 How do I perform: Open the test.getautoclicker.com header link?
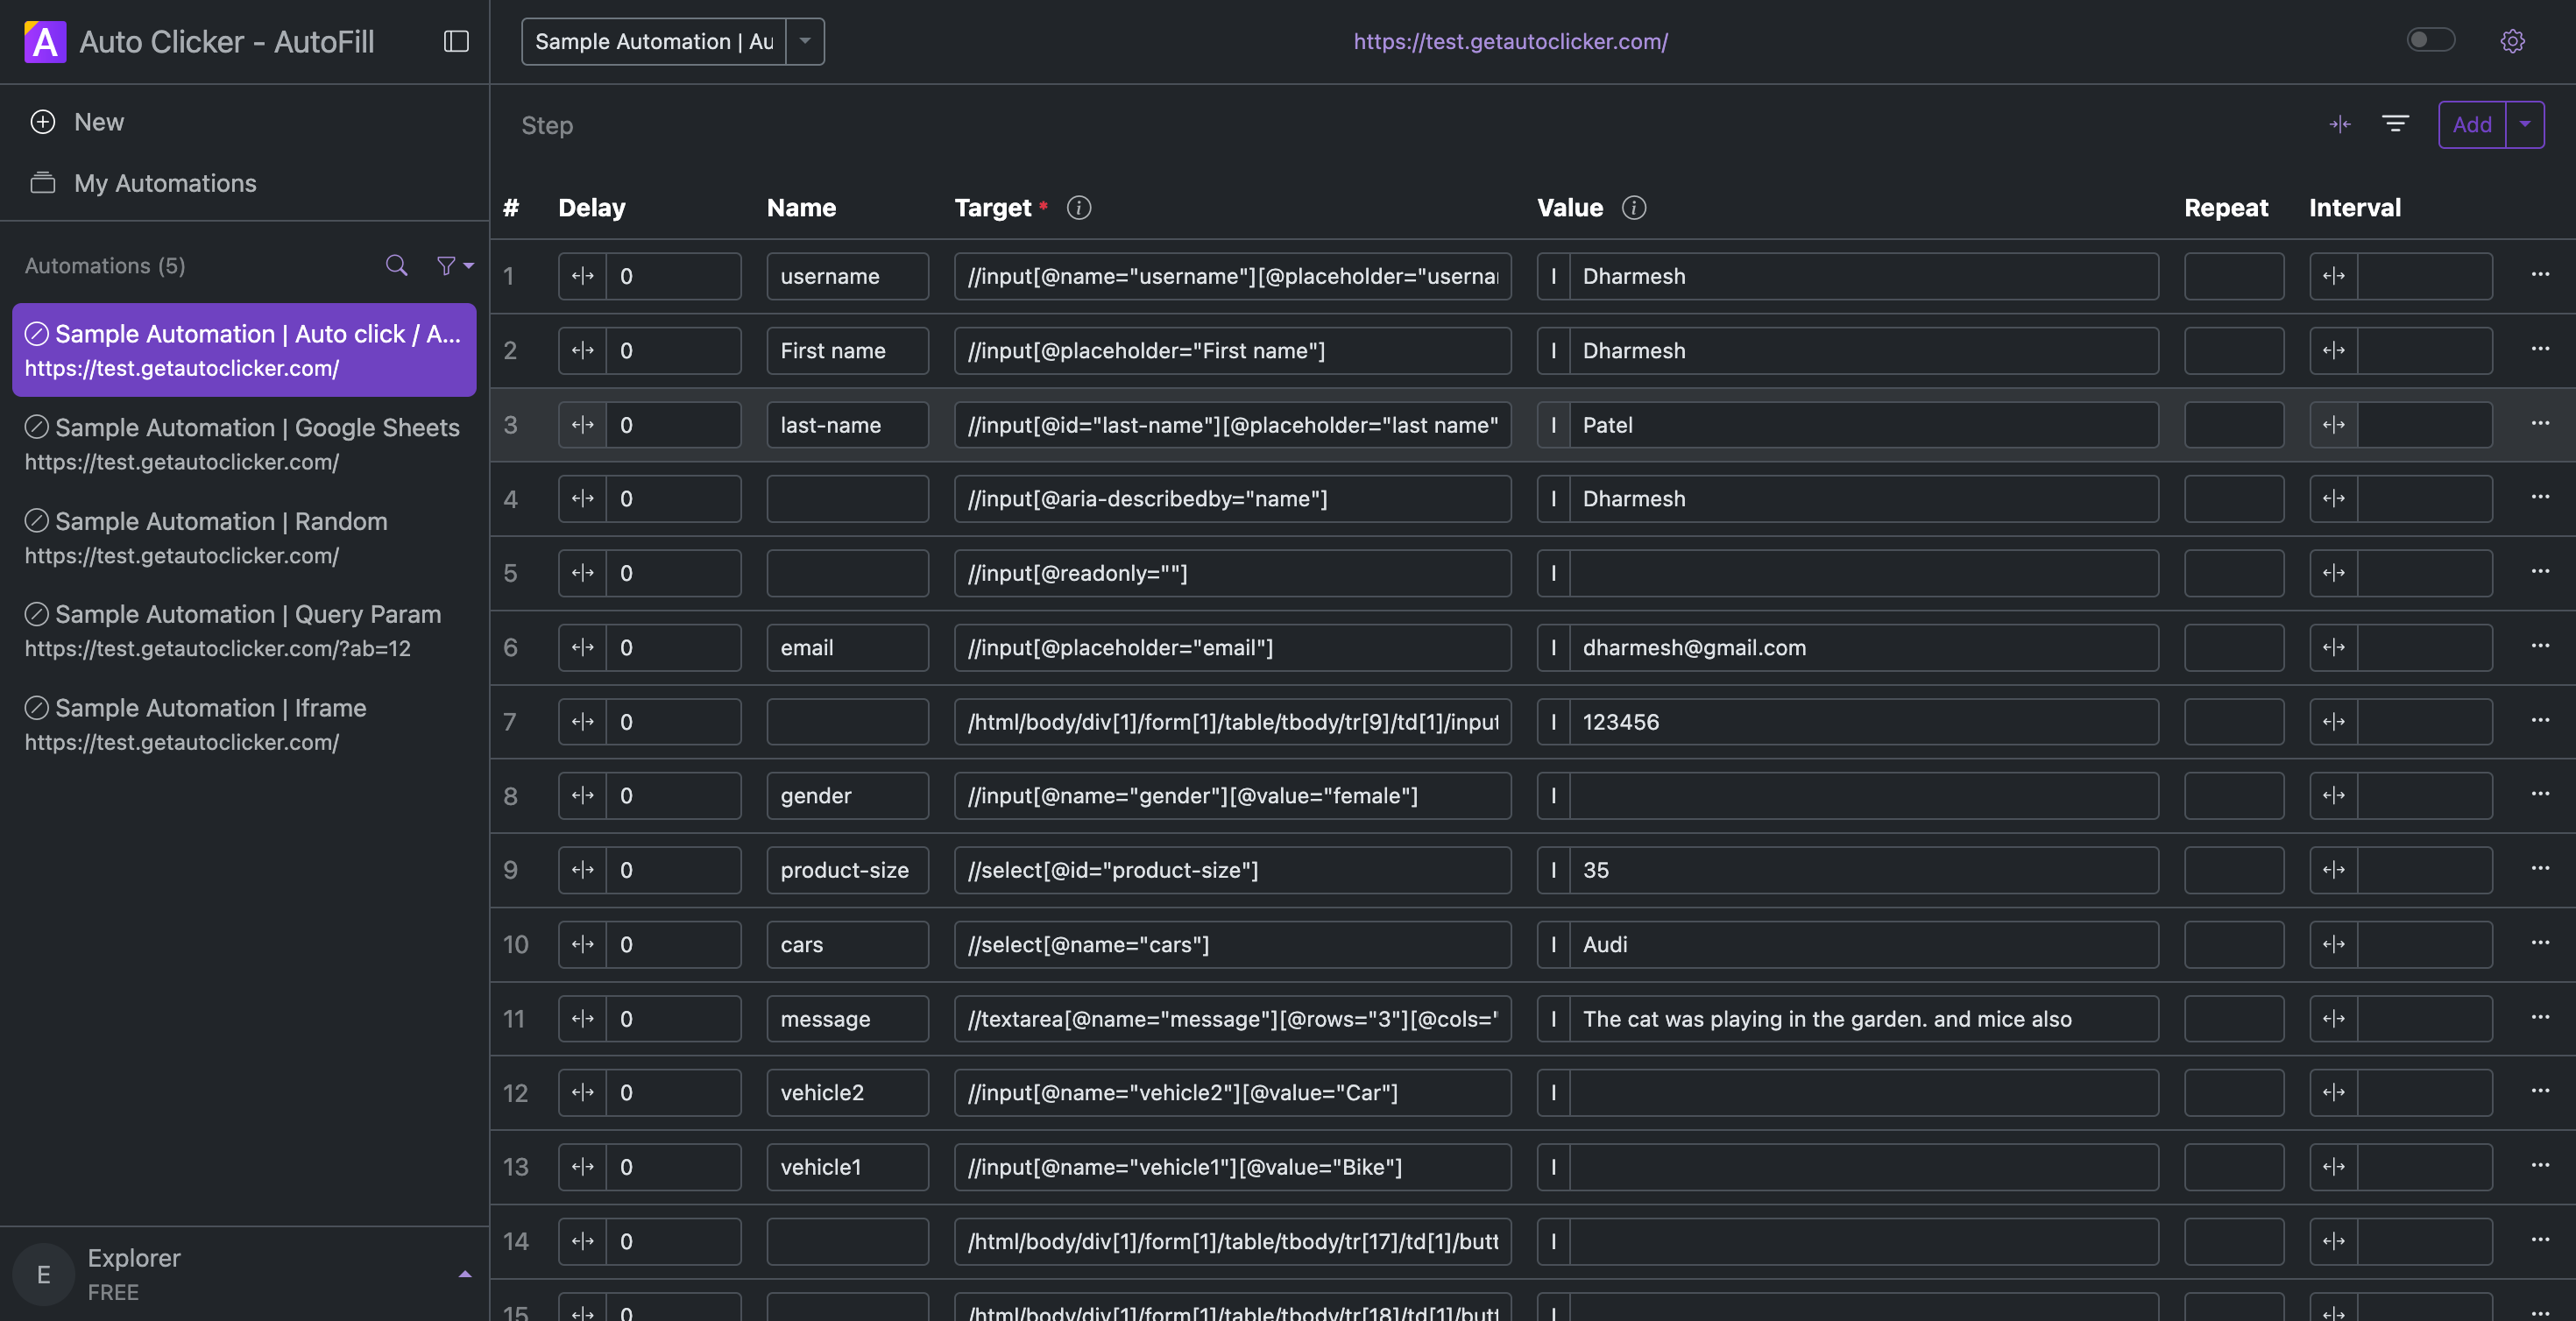click(x=1510, y=41)
